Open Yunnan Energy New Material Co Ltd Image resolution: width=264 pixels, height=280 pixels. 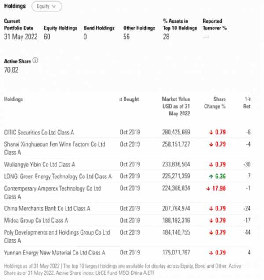[55, 253]
